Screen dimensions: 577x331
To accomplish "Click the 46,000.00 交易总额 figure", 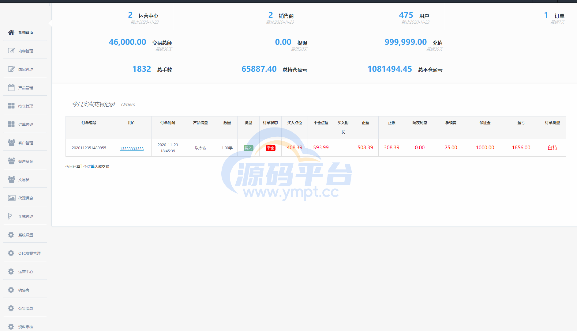I will [127, 42].
